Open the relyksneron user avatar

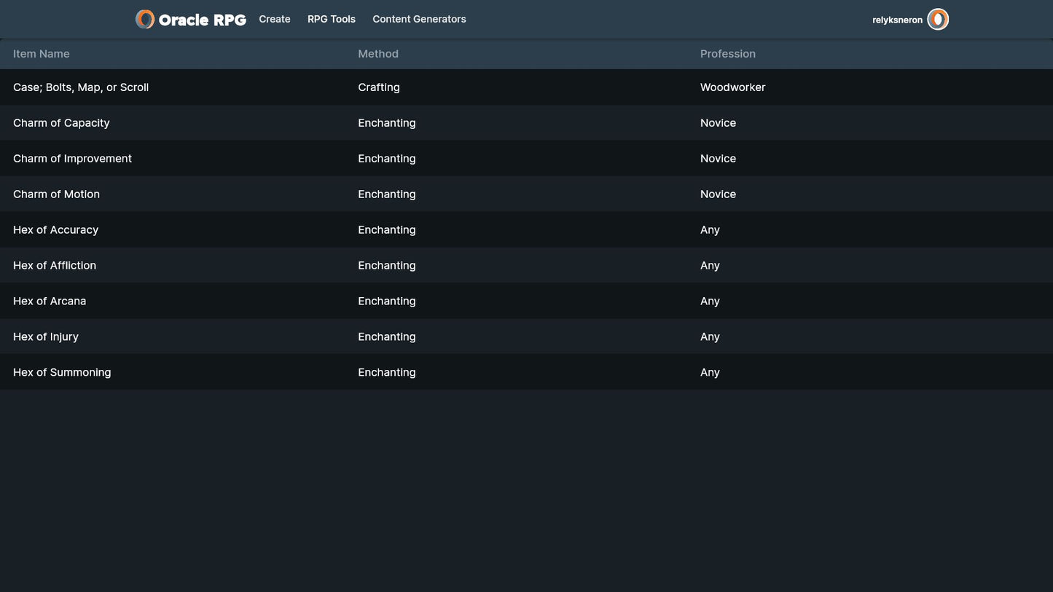coord(938,20)
